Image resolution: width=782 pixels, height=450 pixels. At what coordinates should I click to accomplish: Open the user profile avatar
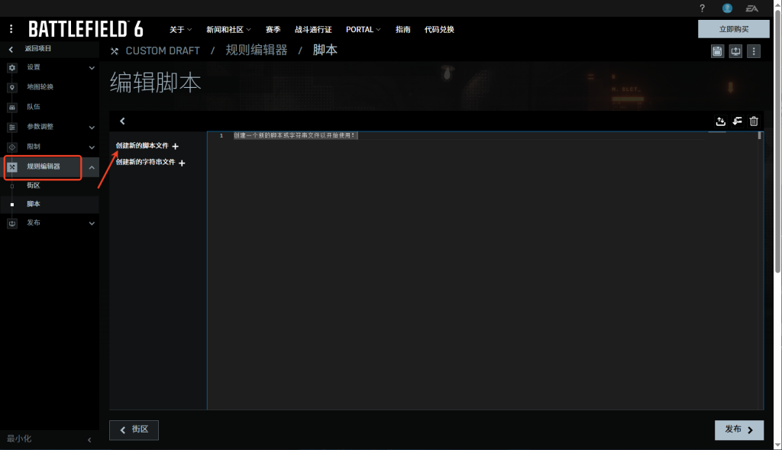(x=727, y=8)
